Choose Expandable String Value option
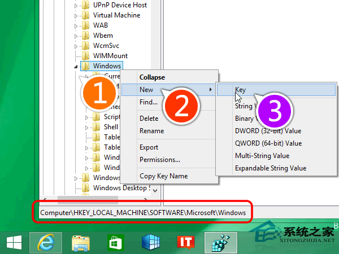The height and width of the screenshot is (254, 339). [271, 168]
